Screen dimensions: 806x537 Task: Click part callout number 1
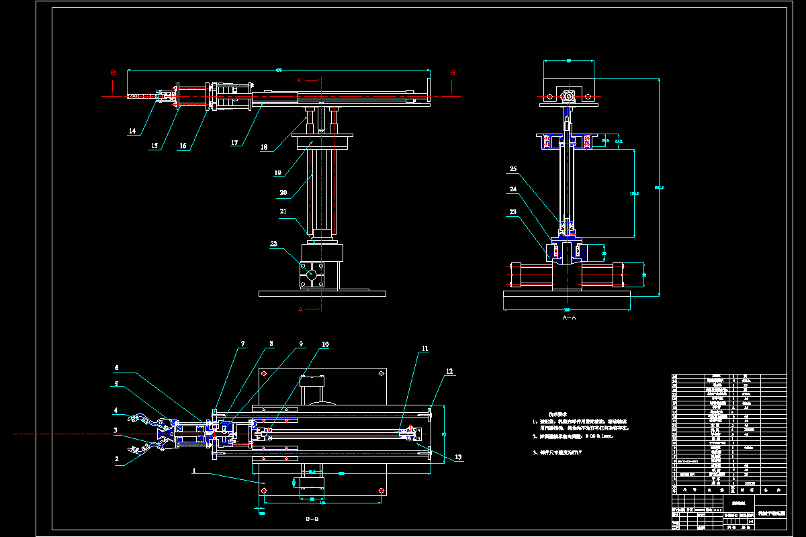point(194,471)
